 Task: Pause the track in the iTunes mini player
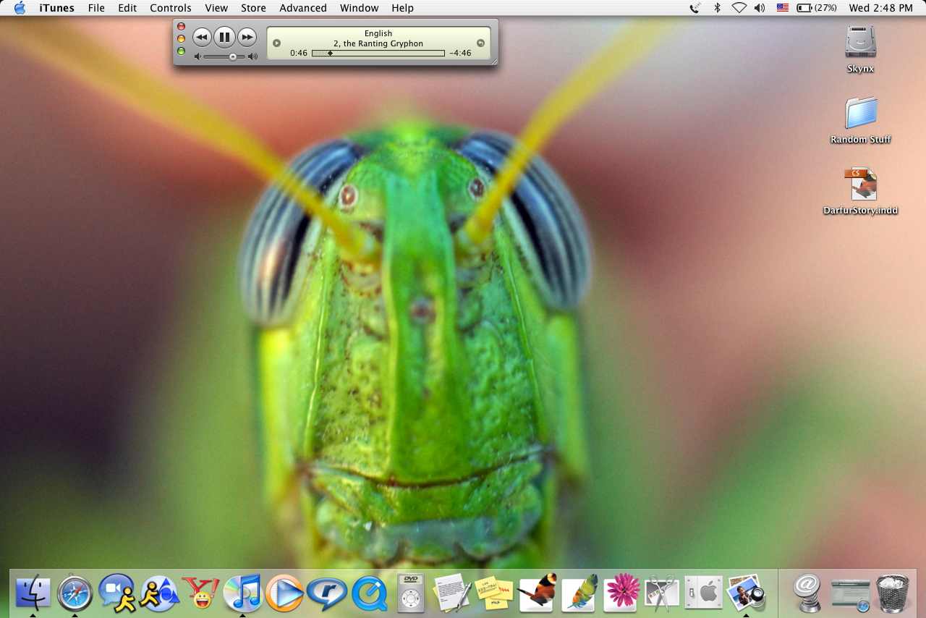pyautogui.click(x=224, y=37)
